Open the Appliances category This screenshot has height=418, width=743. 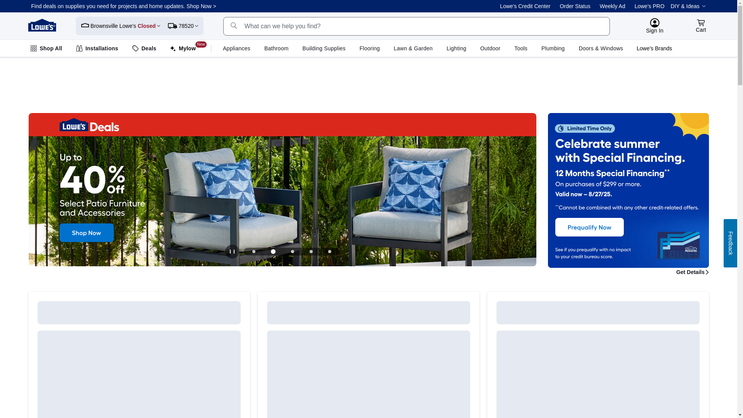click(236, 48)
